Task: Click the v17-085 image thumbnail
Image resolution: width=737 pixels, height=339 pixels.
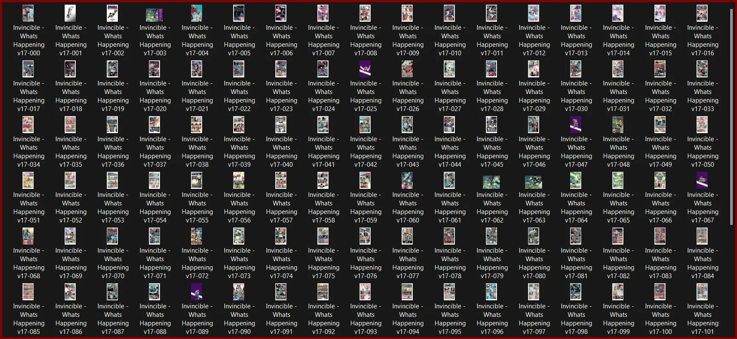Action: [28, 292]
